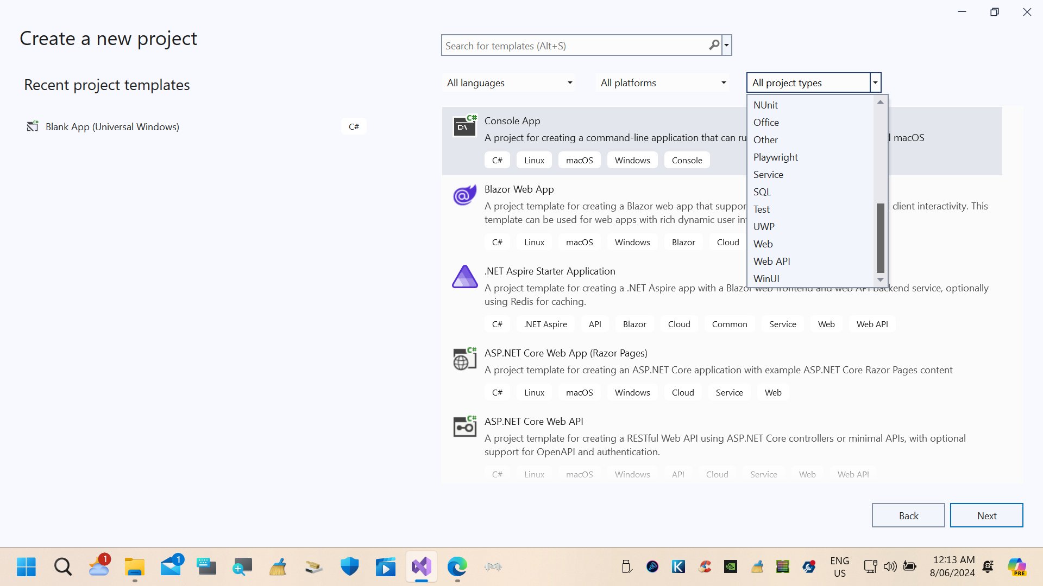1043x586 pixels.
Task: Open the clock showing 12:13 AM
Action: (952, 566)
